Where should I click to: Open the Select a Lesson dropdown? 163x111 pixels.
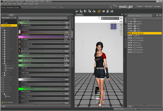pyautogui.click(x=125, y=109)
